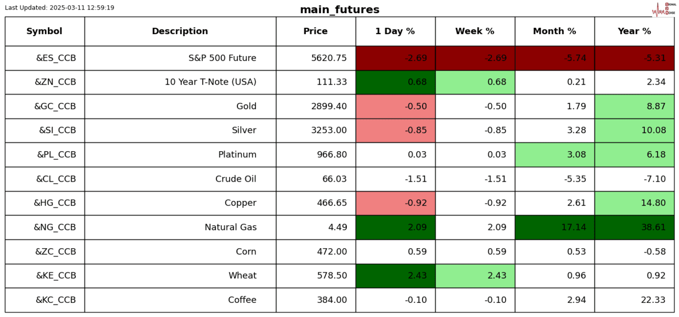Click the Symbol column header
The width and height of the screenshot is (679, 317).
pos(45,31)
